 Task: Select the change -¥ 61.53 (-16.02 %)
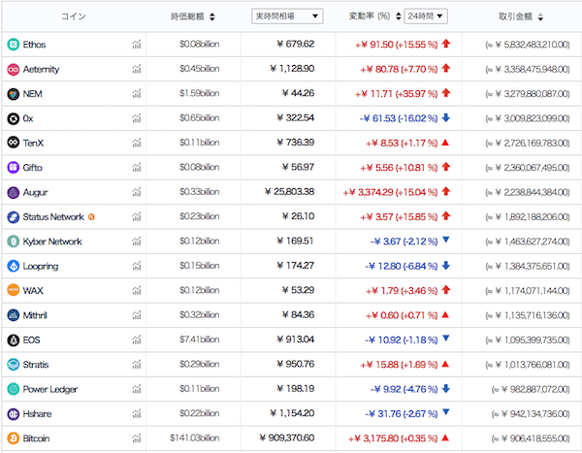(399, 118)
